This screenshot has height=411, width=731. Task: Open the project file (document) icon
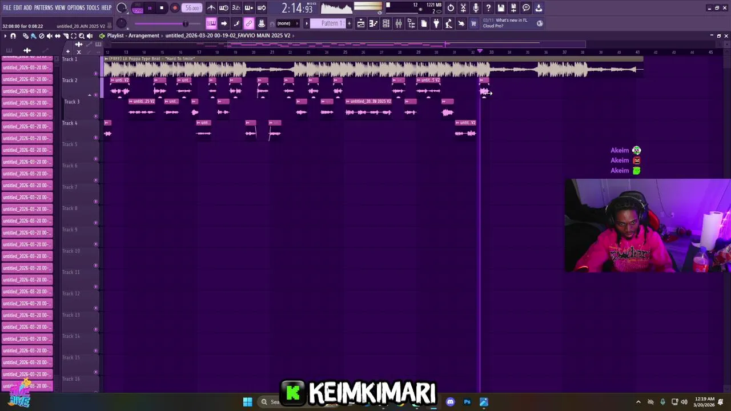(424, 23)
